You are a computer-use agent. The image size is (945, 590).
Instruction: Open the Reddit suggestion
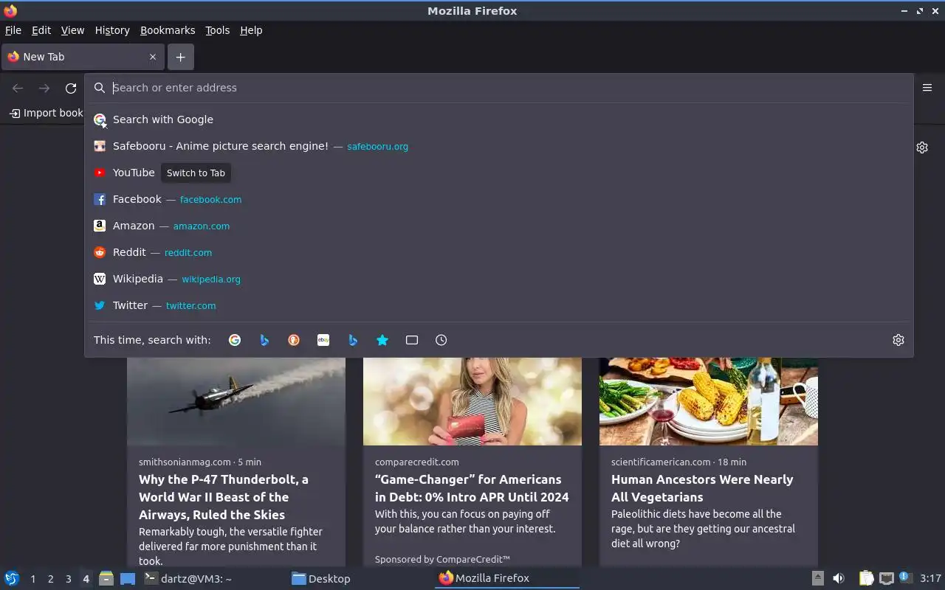pos(499,252)
